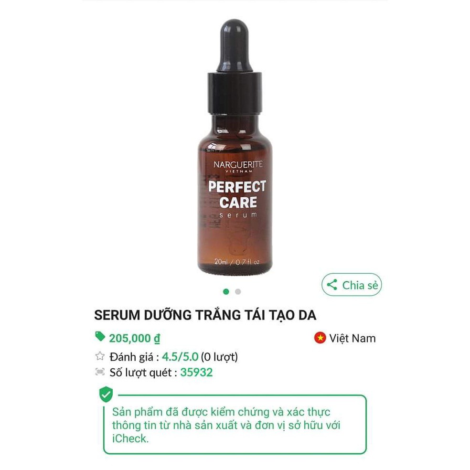Open the 4.5/5.0 rating score
The image size is (470, 470).
[x=180, y=357]
